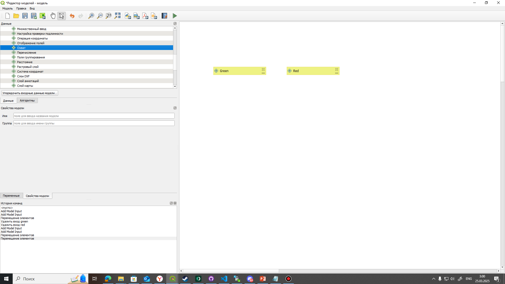The width and height of the screenshot is (505, 284).
Task: Create a new model with the blank page icon
Action: (x=8, y=16)
